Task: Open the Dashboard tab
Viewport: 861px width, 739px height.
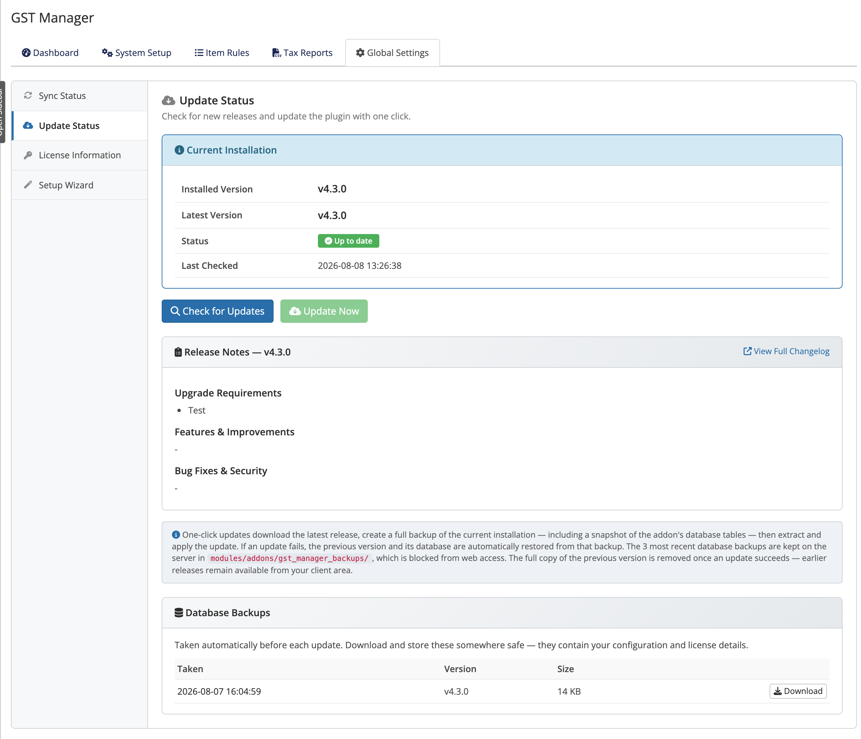Action: click(x=50, y=53)
